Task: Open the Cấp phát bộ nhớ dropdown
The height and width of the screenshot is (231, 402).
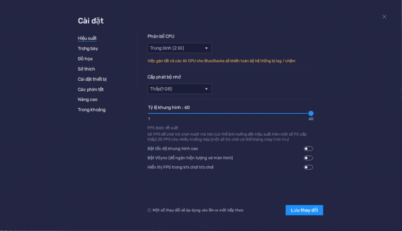Action: point(179,88)
